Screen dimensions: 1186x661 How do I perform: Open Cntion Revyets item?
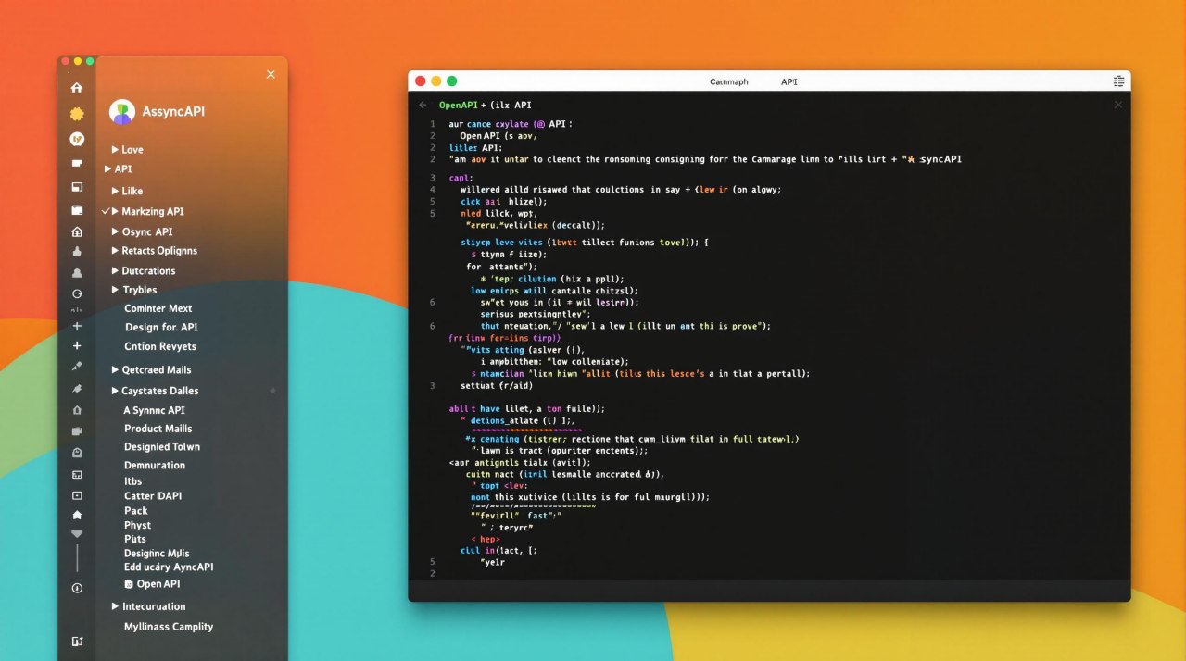click(x=160, y=346)
